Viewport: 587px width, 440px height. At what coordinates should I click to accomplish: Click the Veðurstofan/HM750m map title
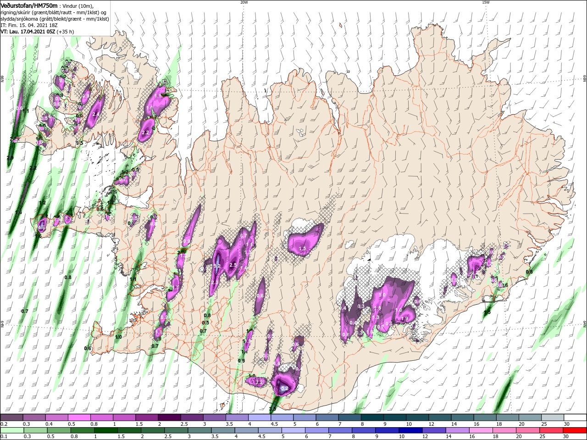point(29,5)
